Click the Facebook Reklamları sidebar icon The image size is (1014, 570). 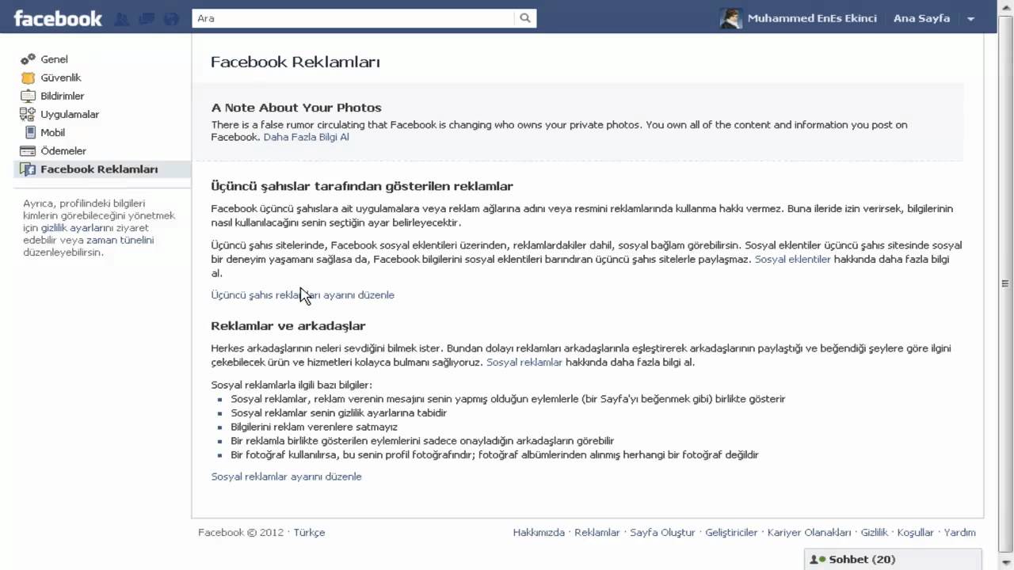[29, 169]
